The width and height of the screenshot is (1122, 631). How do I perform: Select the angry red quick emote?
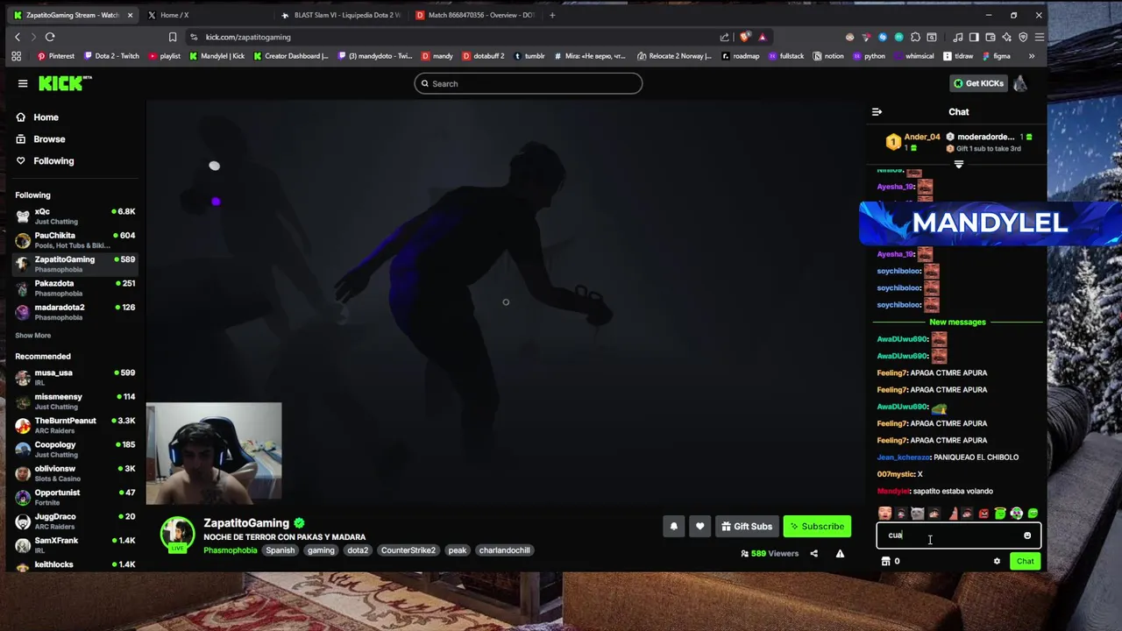click(984, 514)
